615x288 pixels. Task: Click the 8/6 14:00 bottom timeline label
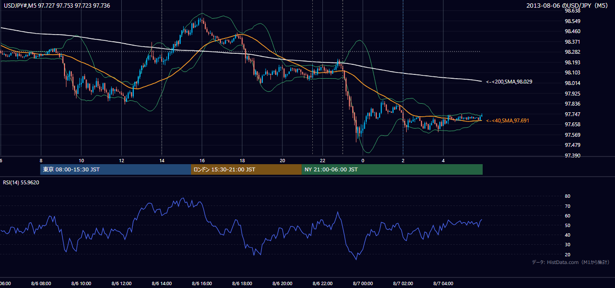[162, 284]
